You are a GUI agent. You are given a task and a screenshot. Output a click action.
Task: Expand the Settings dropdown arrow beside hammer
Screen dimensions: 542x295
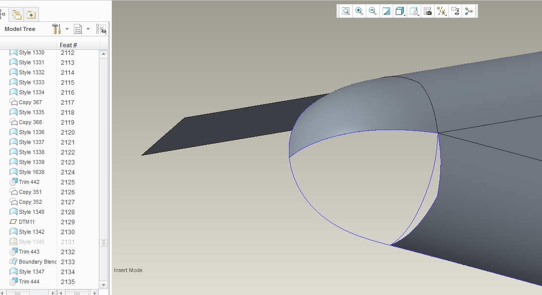click(67, 29)
